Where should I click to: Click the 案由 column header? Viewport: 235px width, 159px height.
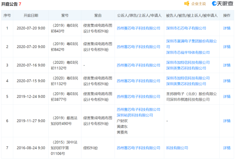pyautogui.click(x=98, y=15)
